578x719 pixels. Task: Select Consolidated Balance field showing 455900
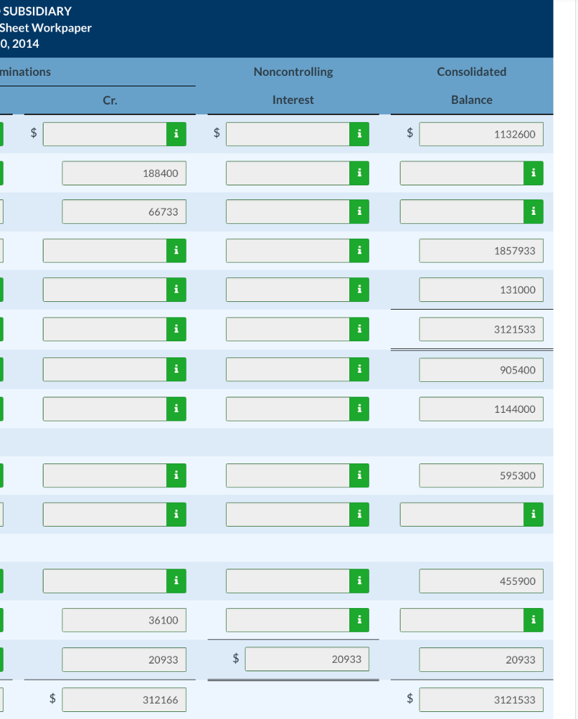pyautogui.click(x=481, y=581)
